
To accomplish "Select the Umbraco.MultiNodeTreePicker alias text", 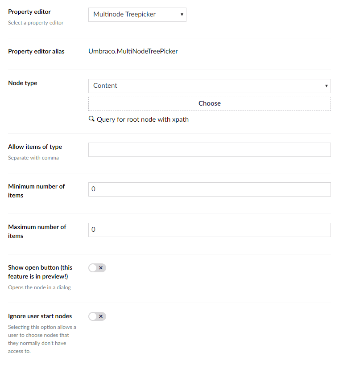I will point(133,51).
